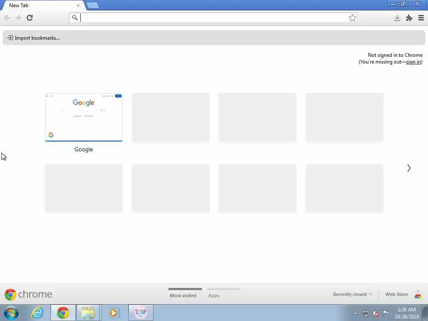Screen dimensions: 428x321
Task: Click Import bookmarks... link
Action: point(37,38)
